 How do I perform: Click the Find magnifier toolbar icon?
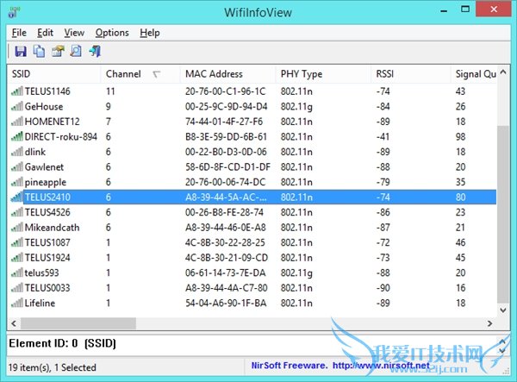(x=76, y=51)
